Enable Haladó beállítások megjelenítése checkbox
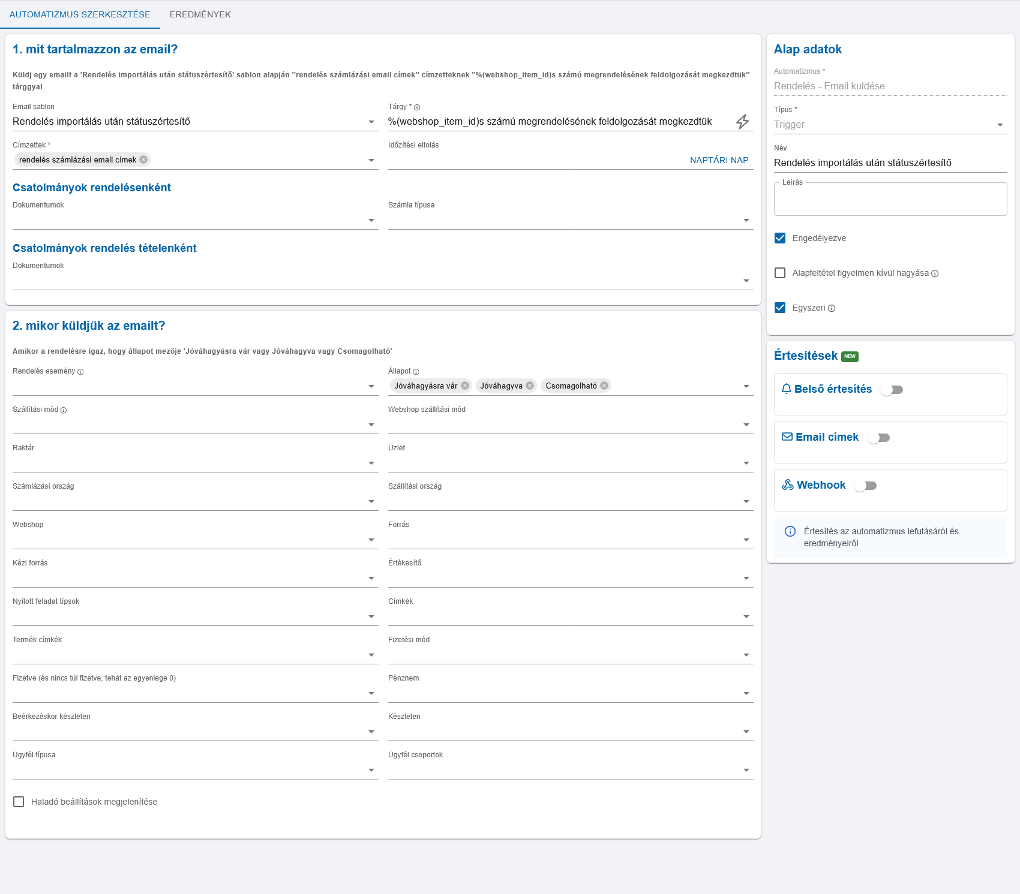 19,802
